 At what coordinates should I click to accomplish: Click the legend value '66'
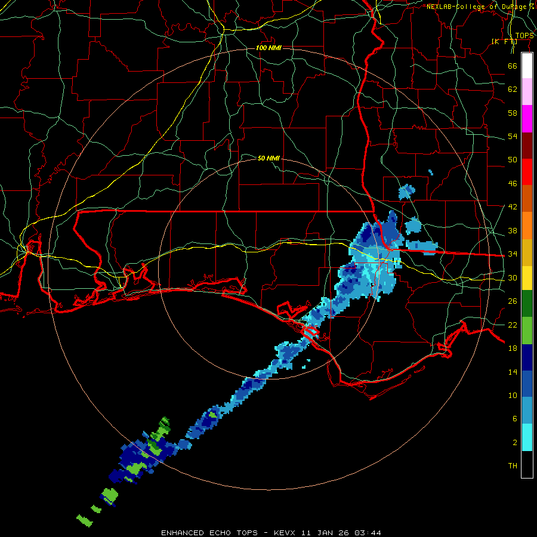click(x=513, y=66)
